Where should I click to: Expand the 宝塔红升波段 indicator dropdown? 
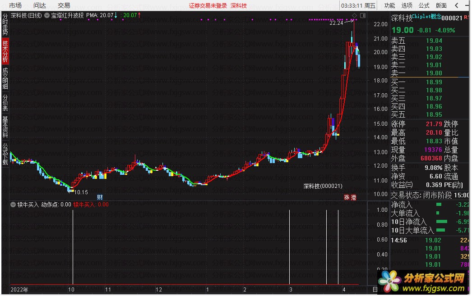(x=47, y=15)
